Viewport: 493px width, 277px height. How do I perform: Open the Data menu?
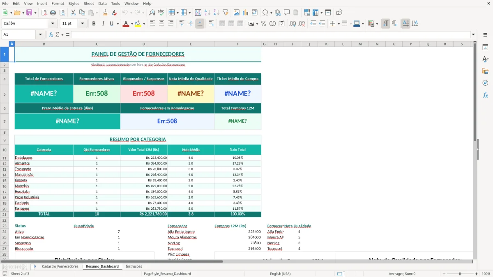102,3
